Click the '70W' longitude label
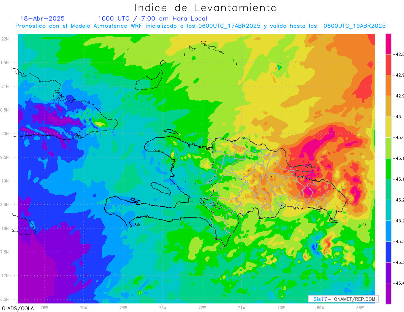The image size is (404, 312). pos(281,307)
